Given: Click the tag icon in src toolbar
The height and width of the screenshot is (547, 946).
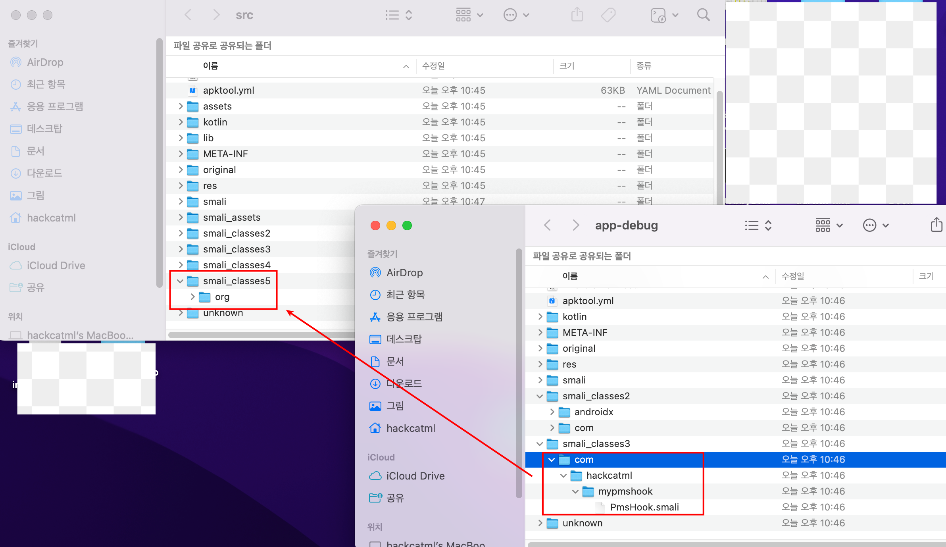Looking at the screenshot, I should pos(608,15).
